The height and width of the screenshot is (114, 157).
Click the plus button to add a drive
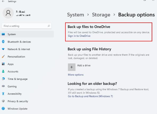(71, 67)
